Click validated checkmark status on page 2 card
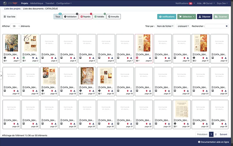 point(24,58)
